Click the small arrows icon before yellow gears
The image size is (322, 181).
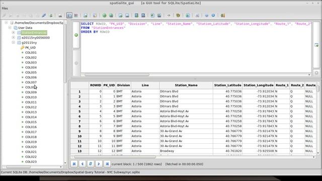pos(169,16)
